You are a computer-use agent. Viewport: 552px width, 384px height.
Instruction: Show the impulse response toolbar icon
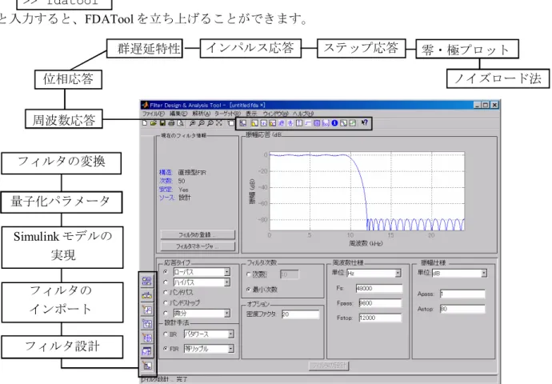click(x=299, y=123)
